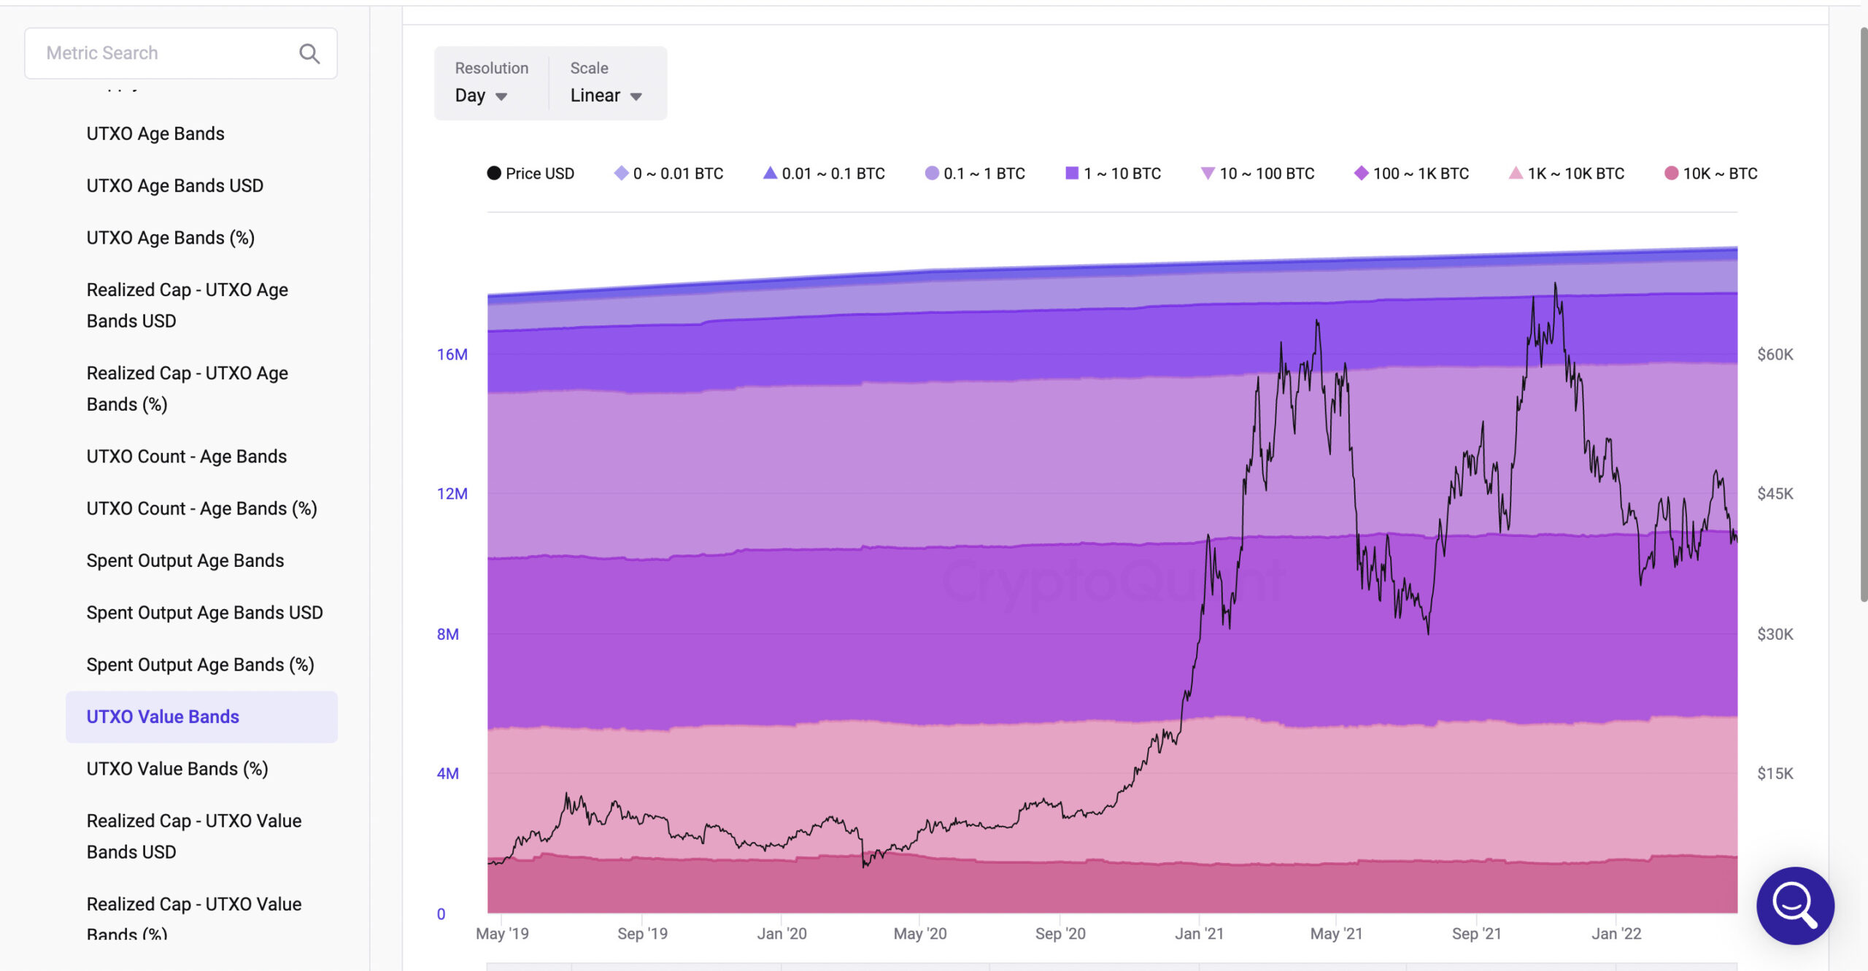This screenshot has height=971, width=1868.
Task: Open Spent Output Age Bands USD metric
Action: coord(205,613)
